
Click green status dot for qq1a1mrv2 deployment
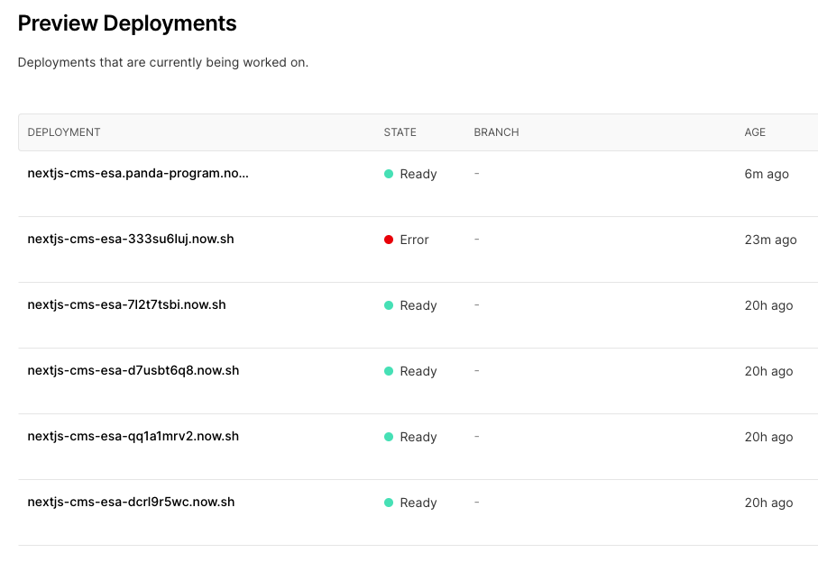point(389,437)
